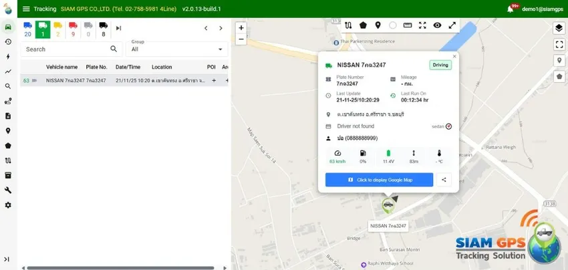Open the demo1@siamgps account menu
The width and height of the screenshot is (568, 270).
point(543,9)
